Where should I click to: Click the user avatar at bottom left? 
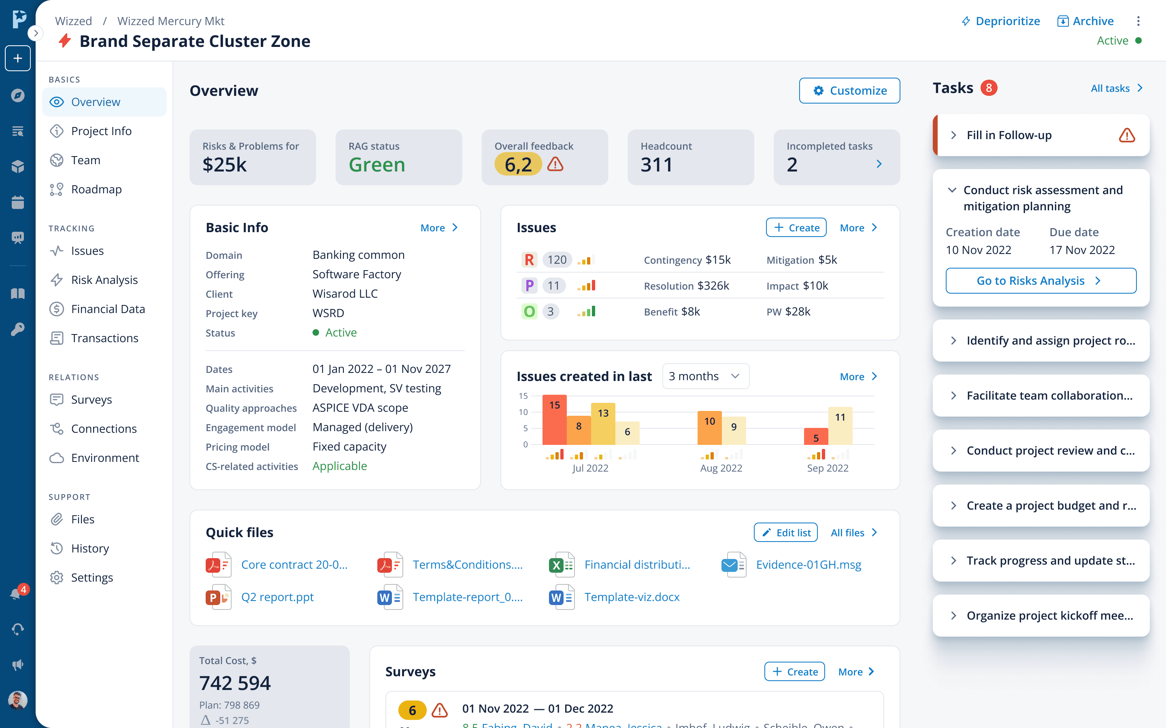pyautogui.click(x=18, y=700)
